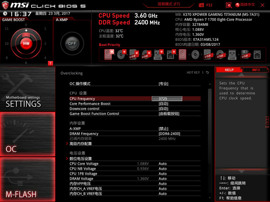
Task: Click the legacy network boot icon without badge
Action: coord(257,55)
